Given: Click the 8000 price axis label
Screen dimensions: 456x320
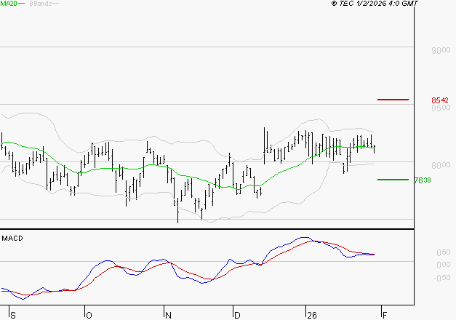Looking at the screenshot, I should 441,165.
